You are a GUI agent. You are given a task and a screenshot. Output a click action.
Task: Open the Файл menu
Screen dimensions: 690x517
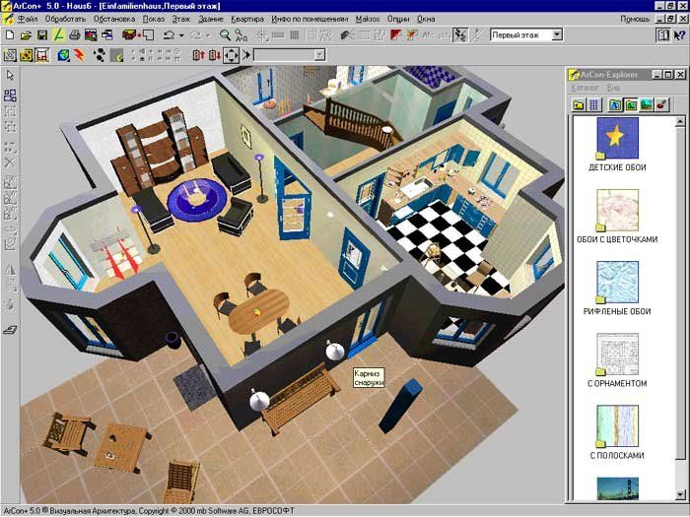[x=28, y=19]
